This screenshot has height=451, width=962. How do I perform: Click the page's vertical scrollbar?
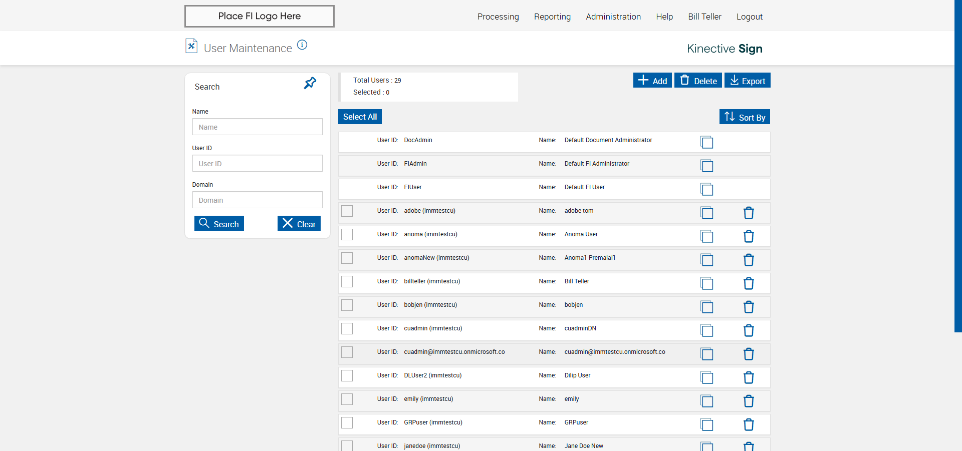[958, 166]
